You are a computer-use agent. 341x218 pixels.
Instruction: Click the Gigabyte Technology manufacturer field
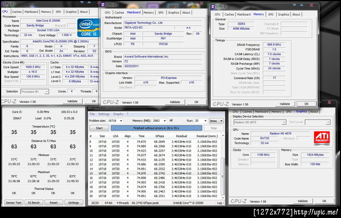163,23
